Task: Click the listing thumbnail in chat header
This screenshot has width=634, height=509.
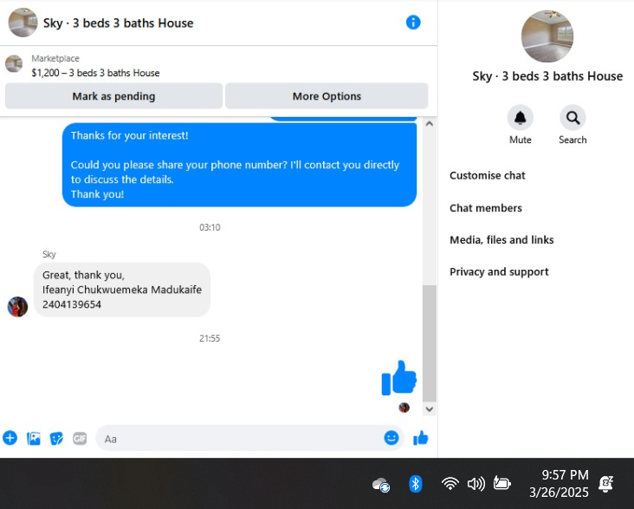Action: (x=23, y=23)
